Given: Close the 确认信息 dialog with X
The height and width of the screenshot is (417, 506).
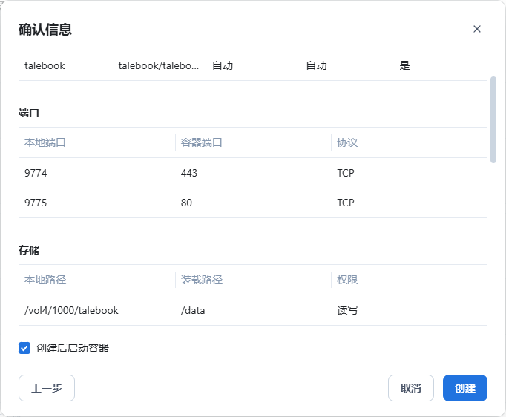Looking at the screenshot, I should point(477,29).
